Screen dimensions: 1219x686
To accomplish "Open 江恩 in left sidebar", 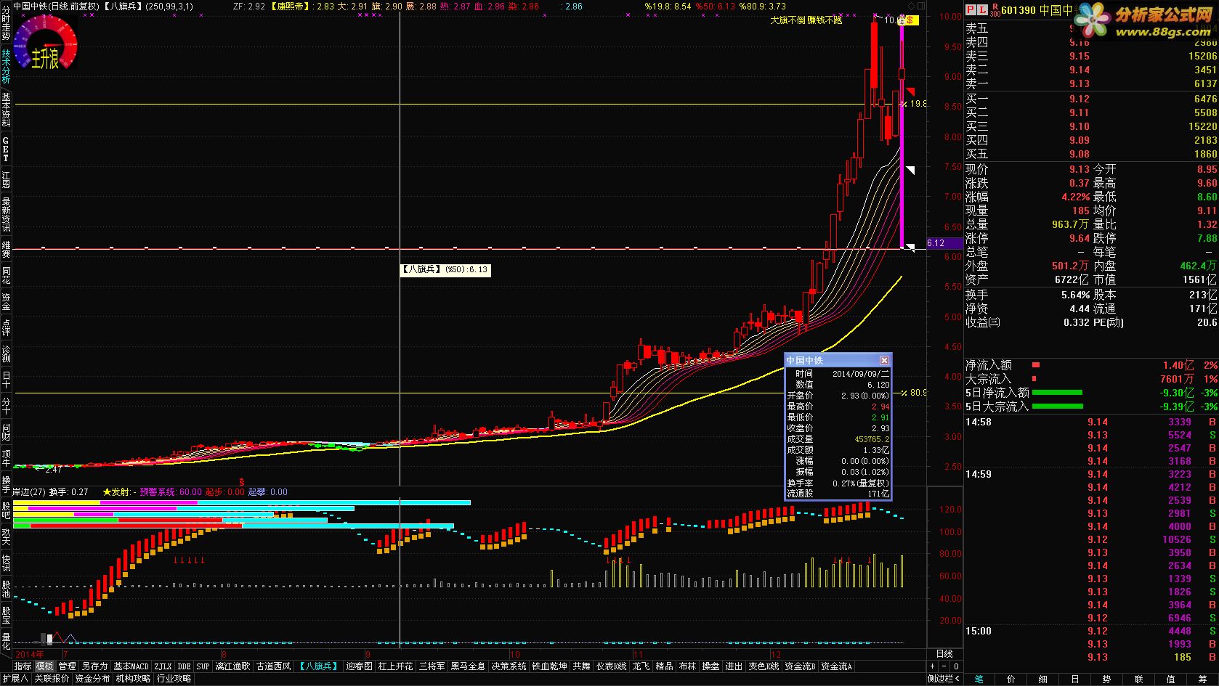I will click(x=6, y=179).
